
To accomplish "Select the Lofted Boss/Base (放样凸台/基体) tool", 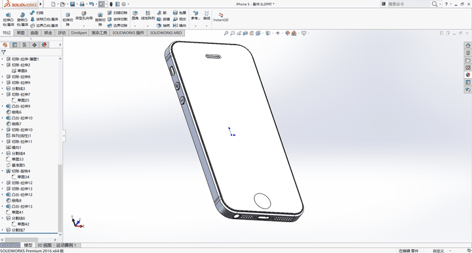I will click(45, 19).
